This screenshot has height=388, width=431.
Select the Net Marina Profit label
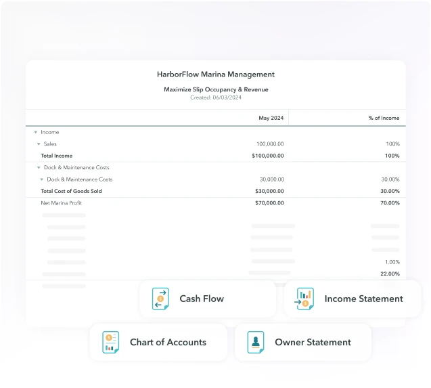62,203
